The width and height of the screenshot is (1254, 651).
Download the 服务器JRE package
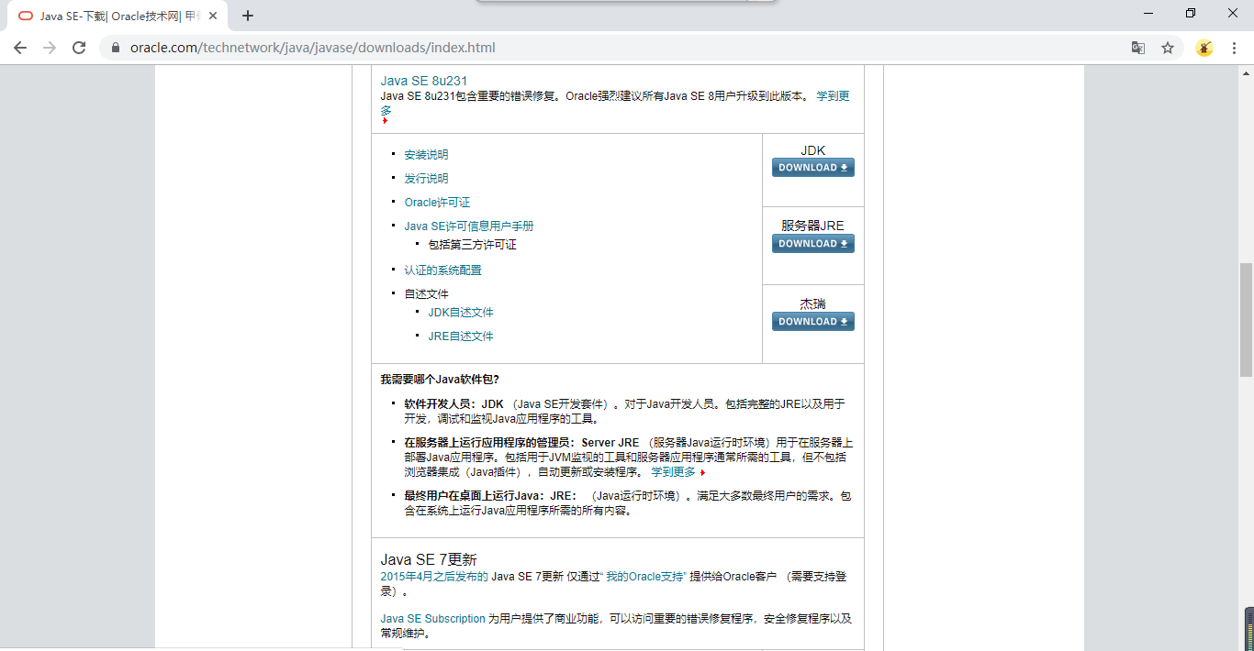coord(813,244)
